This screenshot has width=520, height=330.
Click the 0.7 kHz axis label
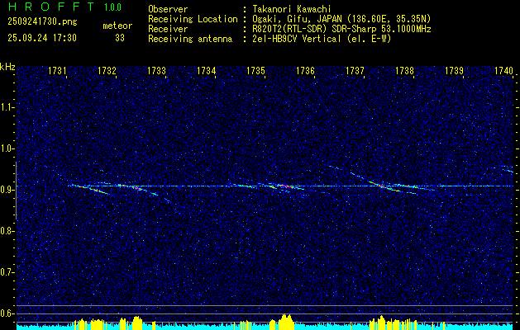(x=7, y=272)
